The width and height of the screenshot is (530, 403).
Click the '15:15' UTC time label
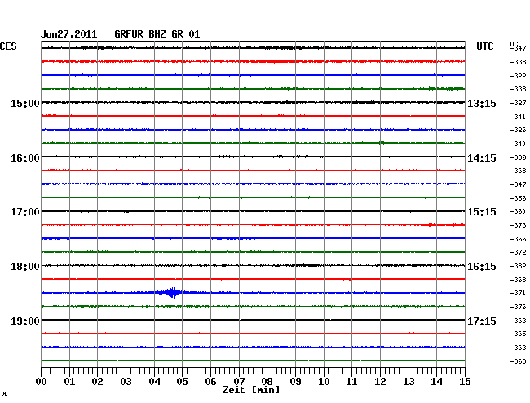[482, 212]
